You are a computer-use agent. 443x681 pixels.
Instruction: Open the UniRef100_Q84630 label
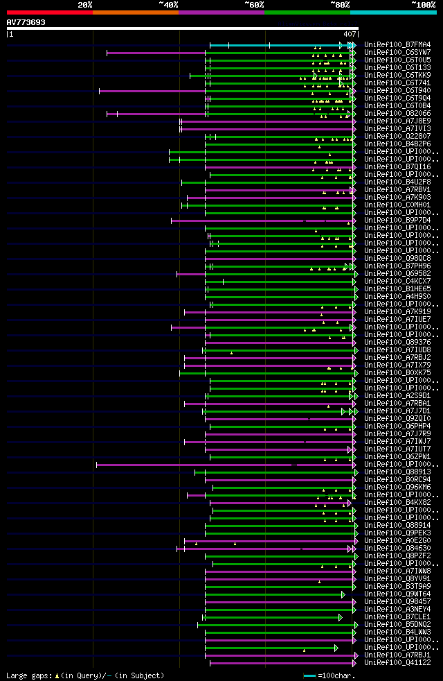[397, 549]
